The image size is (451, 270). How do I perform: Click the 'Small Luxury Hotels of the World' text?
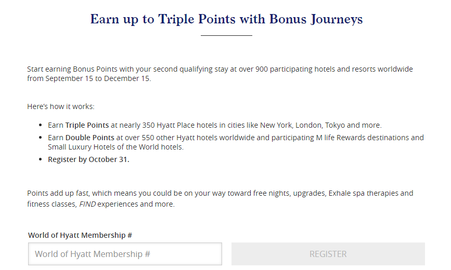coord(108,147)
